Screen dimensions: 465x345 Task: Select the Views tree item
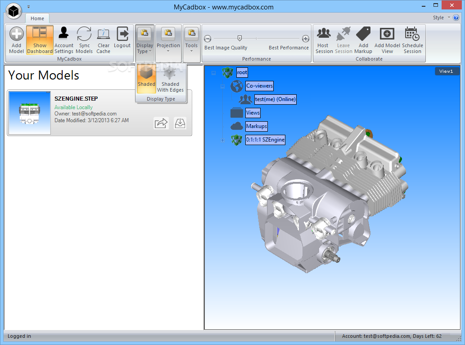253,113
